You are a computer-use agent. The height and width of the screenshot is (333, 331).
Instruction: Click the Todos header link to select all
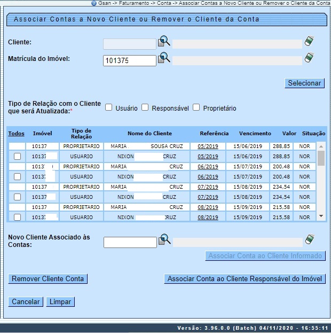click(x=17, y=134)
